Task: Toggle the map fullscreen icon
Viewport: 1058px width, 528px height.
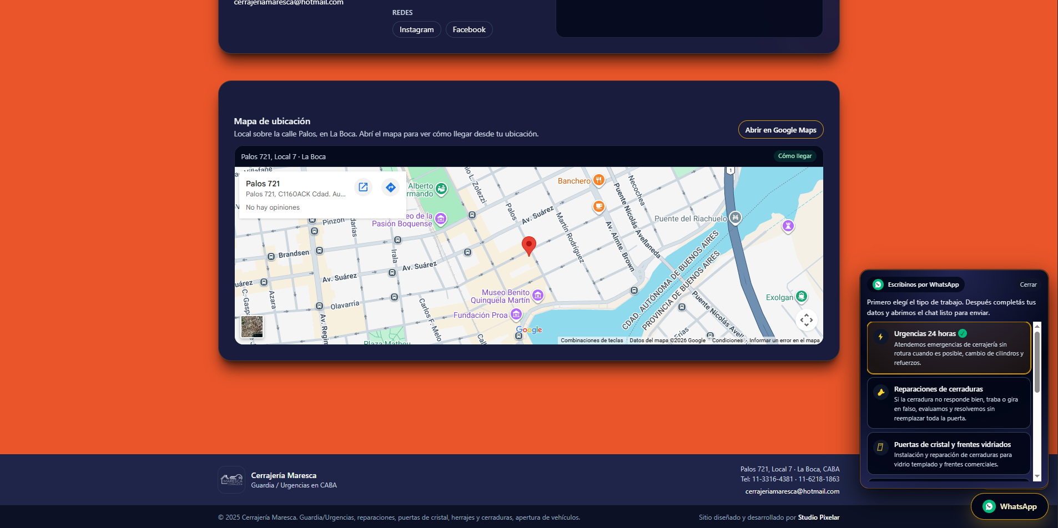Action: (x=806, y=320)
